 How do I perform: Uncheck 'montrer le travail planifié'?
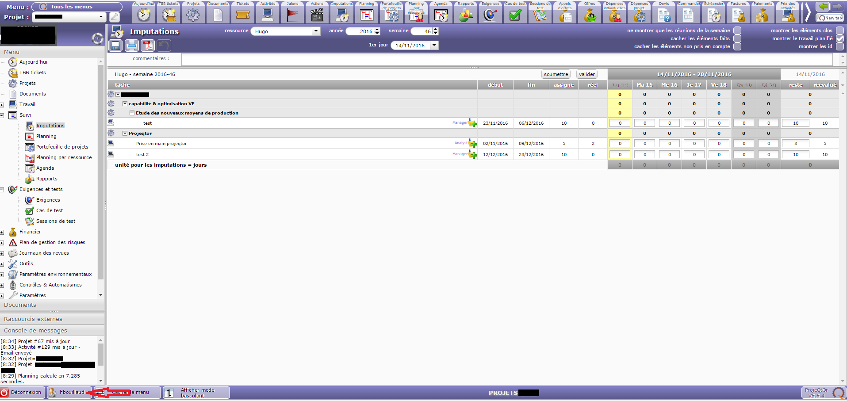tap(839, 38)
